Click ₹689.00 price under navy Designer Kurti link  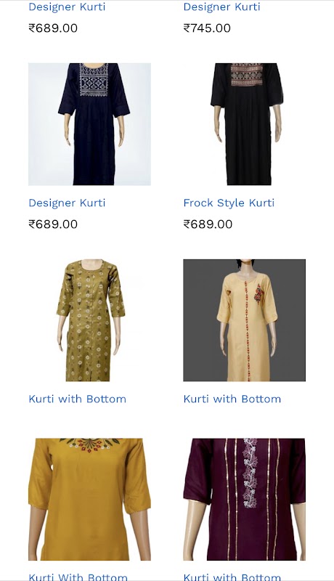(x=53, y=224)
